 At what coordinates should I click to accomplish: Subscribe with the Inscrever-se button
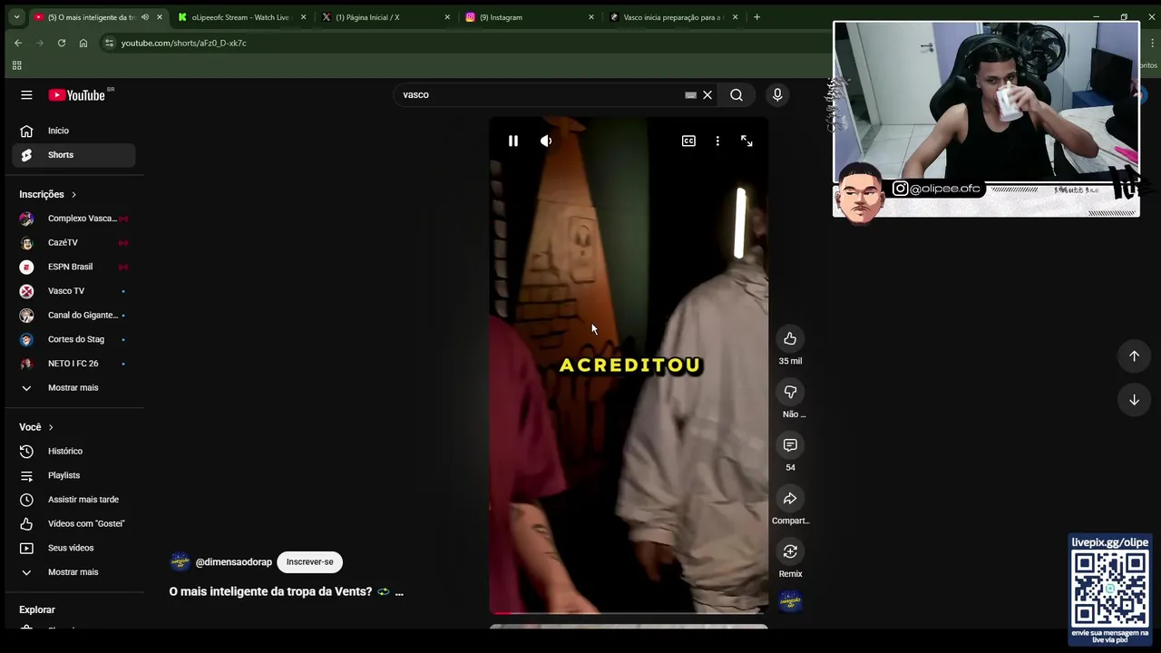[x=310, y=561]
